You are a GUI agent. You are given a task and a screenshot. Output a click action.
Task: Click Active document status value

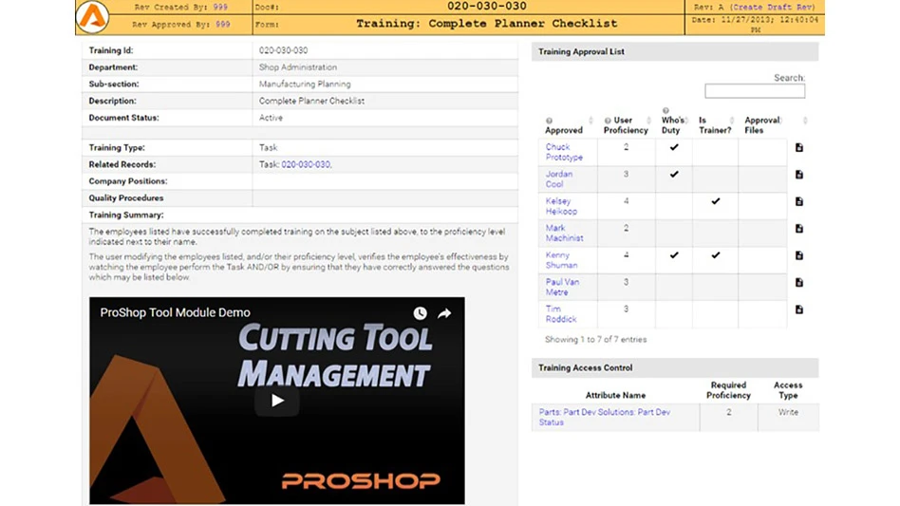(271, 118)
